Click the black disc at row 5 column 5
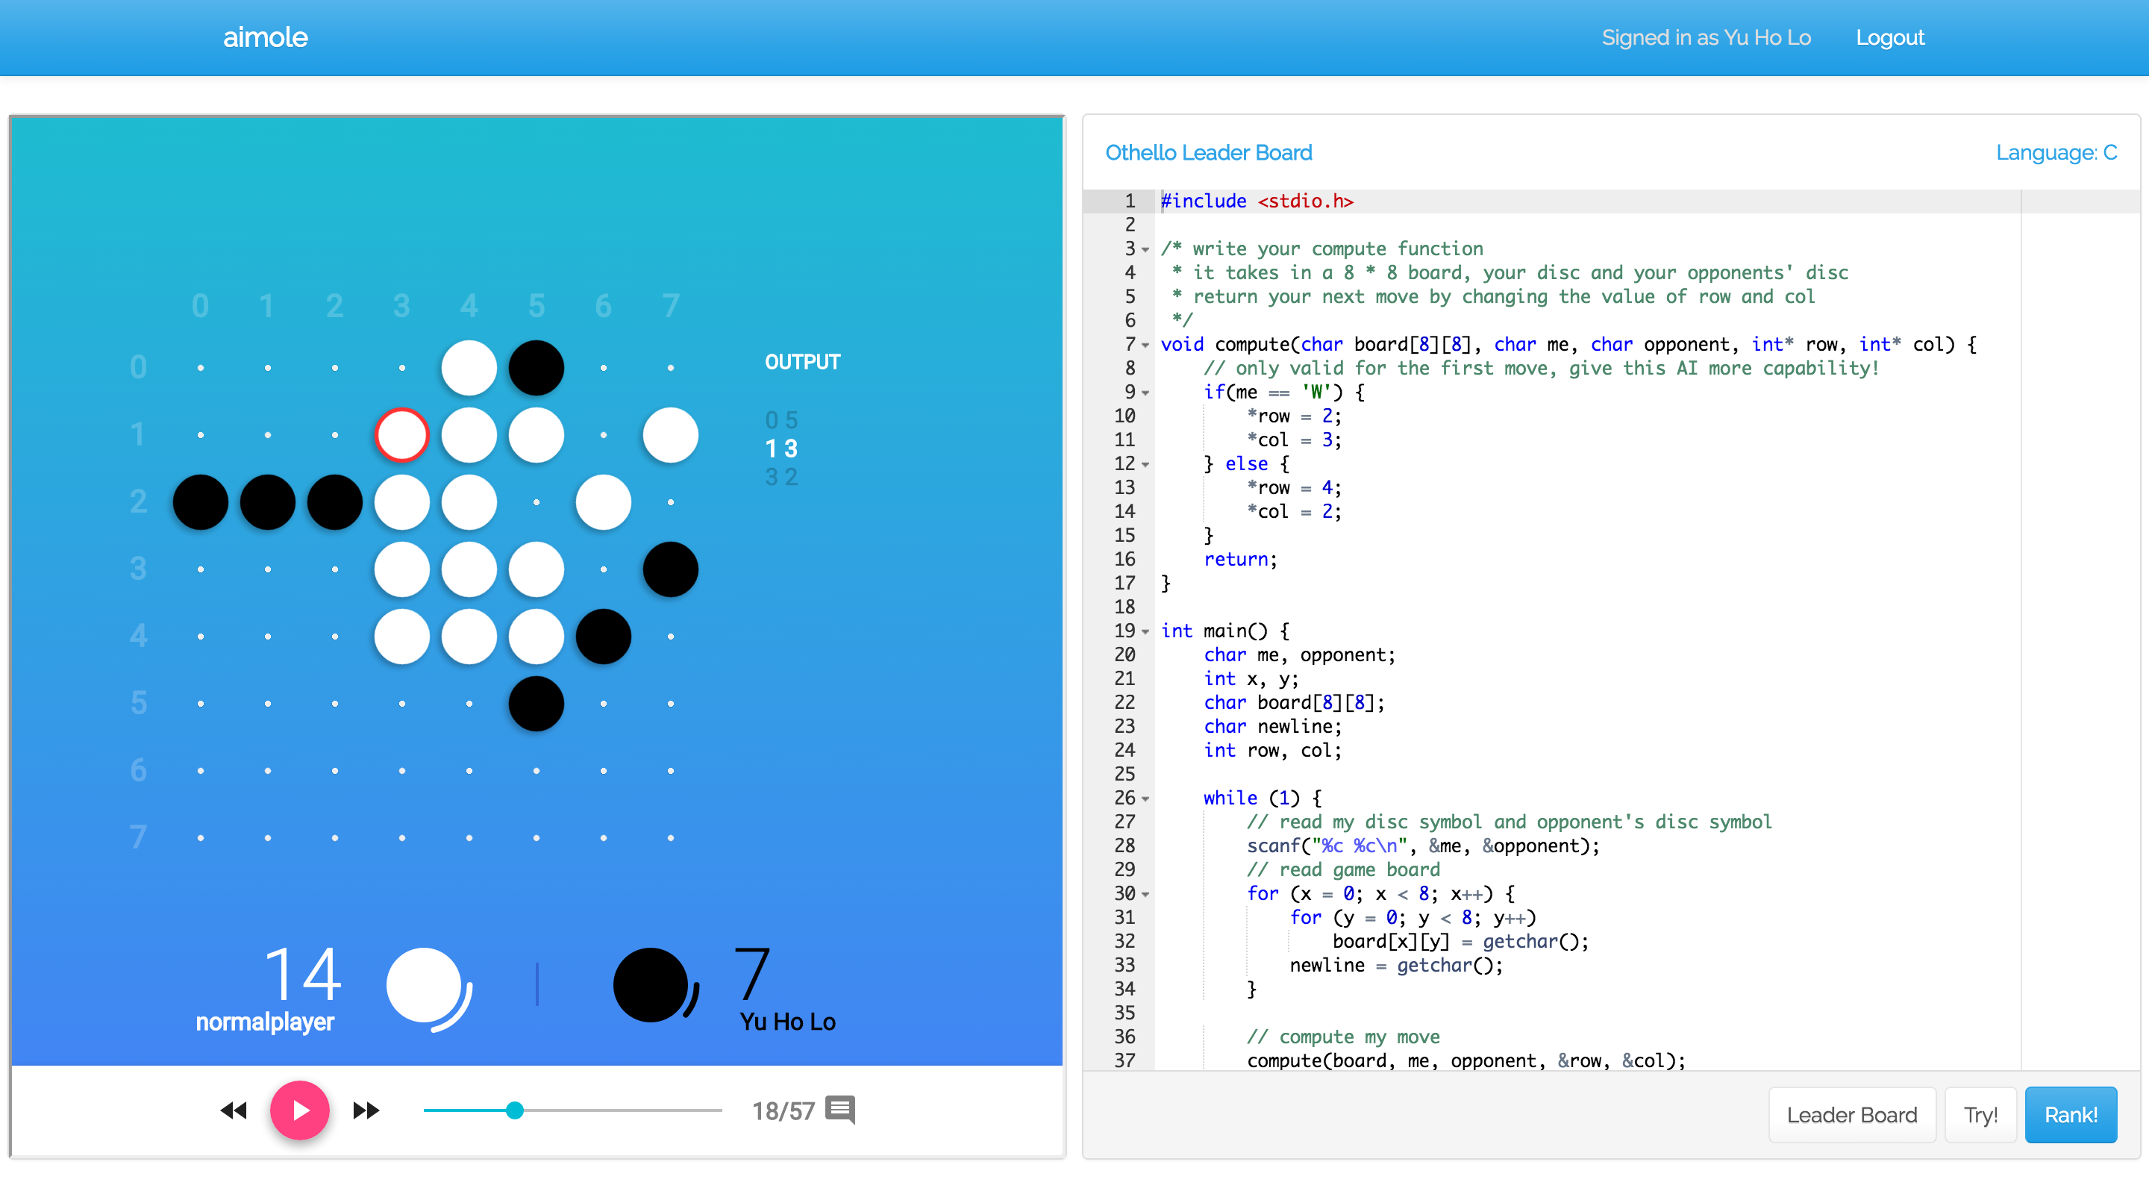The image size is (2149, 1197). pyautogui.click(x=537, y=703)
